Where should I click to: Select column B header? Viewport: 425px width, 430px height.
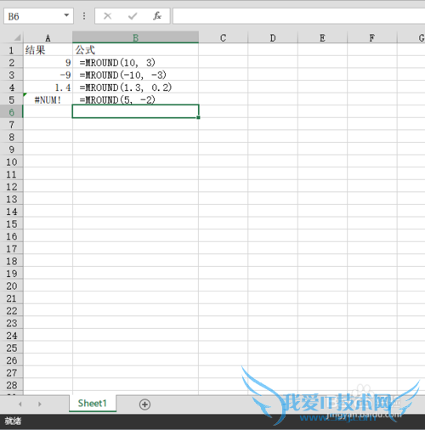tap(135, 37)
